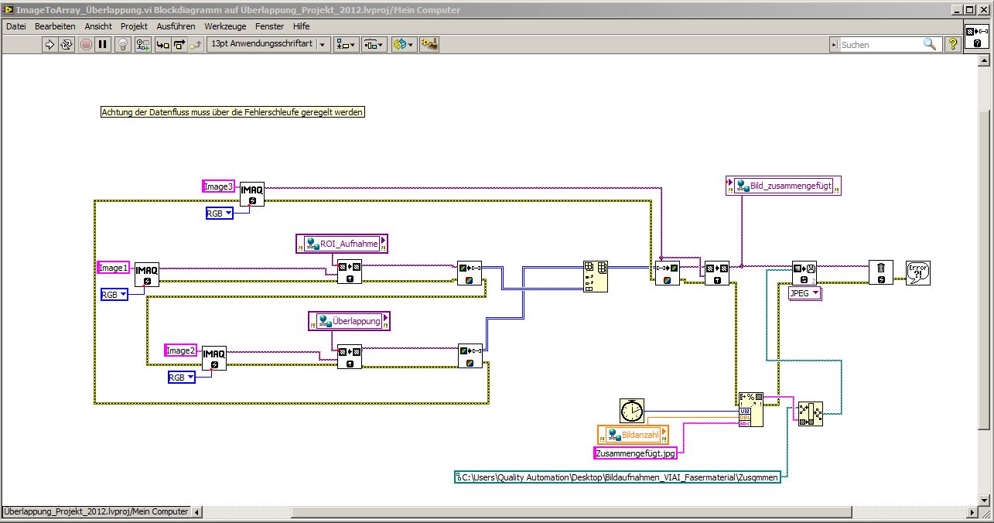This screenshot has height=523, width=994.
Task: Open the Align Objects dropdown
Action: (x=346, y=44)
